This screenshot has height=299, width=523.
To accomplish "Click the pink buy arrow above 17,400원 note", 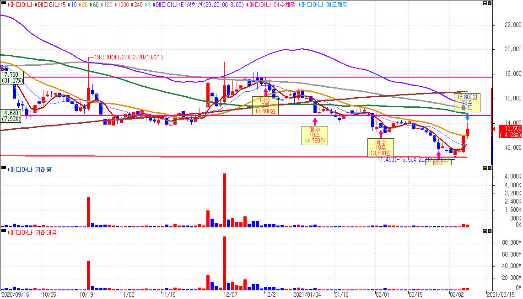I will 265,92.
